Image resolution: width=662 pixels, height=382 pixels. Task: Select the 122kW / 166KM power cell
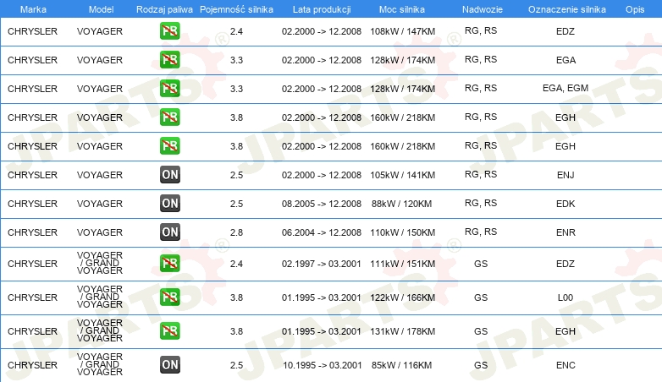pyautogui.click(x=402, y=297)
